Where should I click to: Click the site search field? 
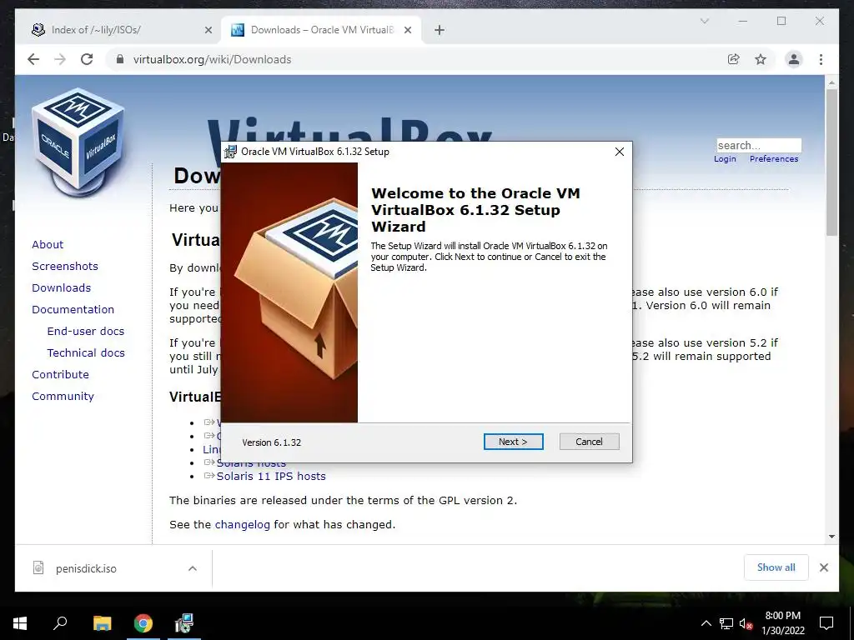point(759,145)
